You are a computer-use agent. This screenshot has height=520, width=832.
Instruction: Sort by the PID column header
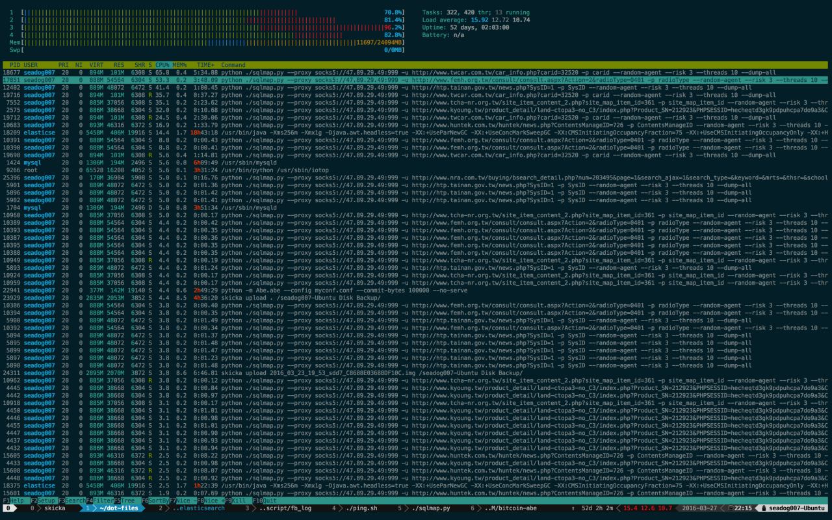14,65
